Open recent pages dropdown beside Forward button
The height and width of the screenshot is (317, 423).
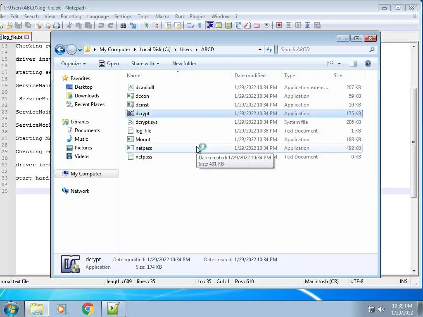80,50
